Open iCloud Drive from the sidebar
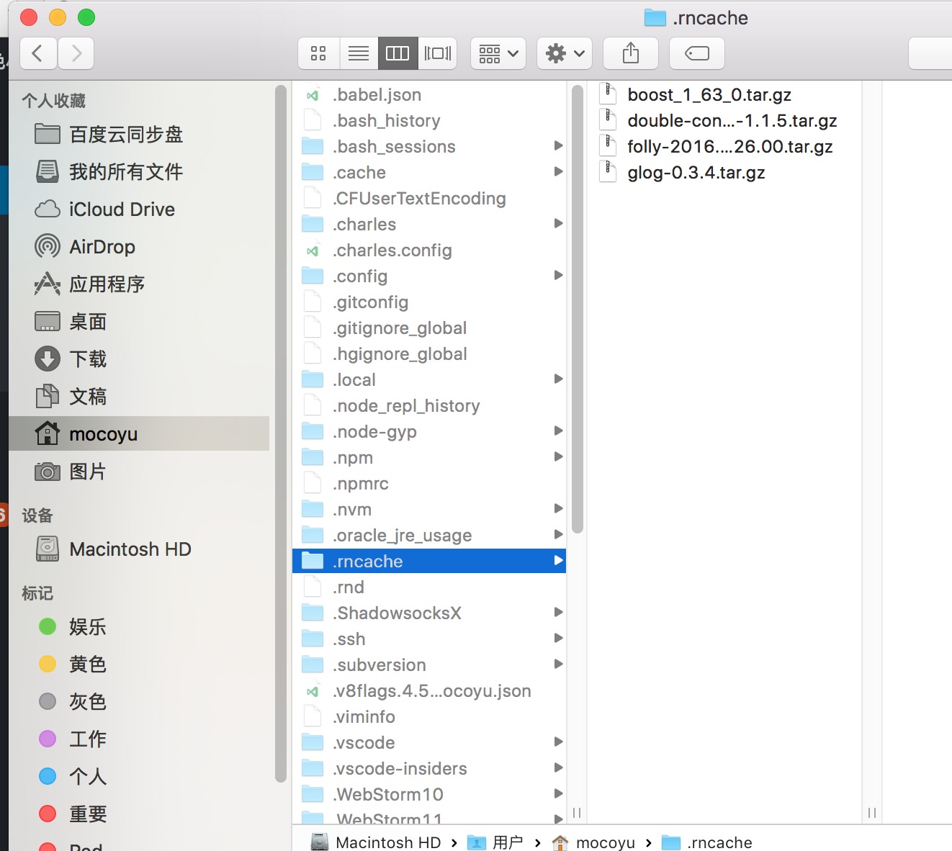The height and width of the screenshot is (851, 952). pos(122,209)
